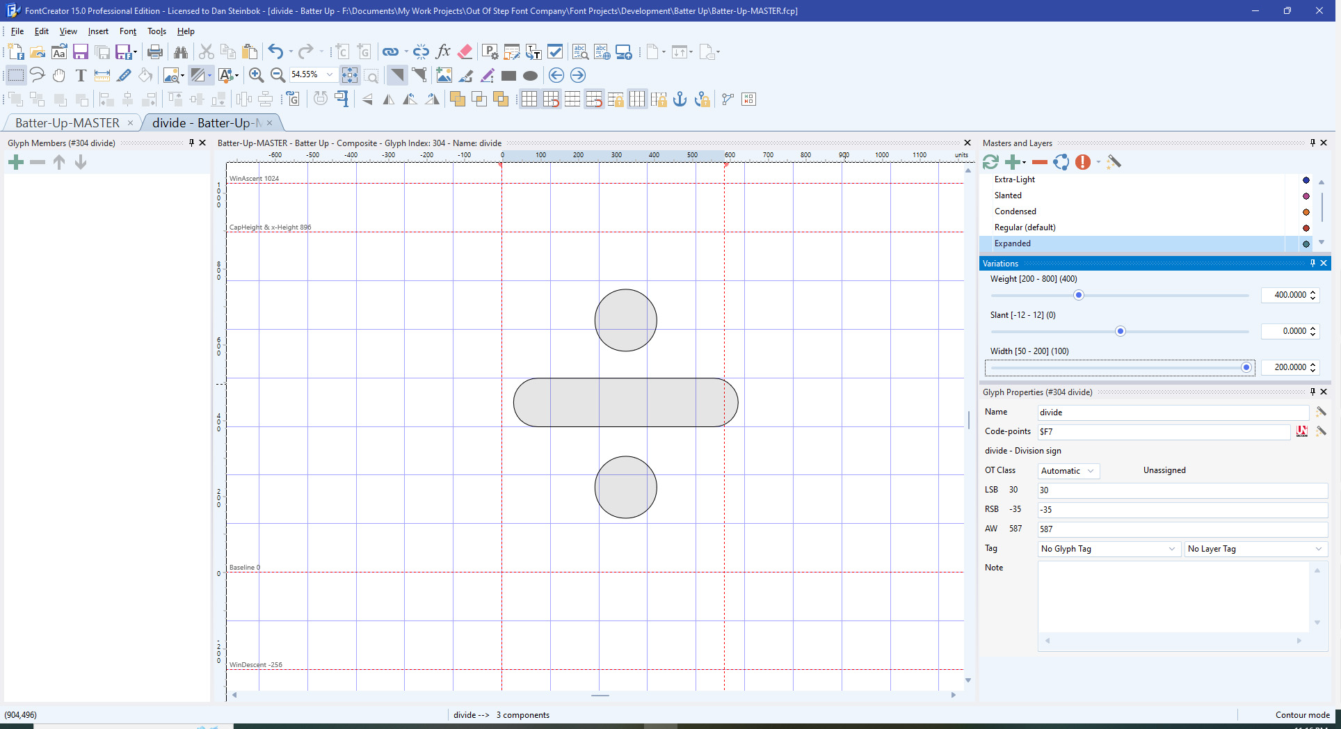Click the Undo arrow icon
This screenshot has height=729, width=1341.
[x=275, y=52]
